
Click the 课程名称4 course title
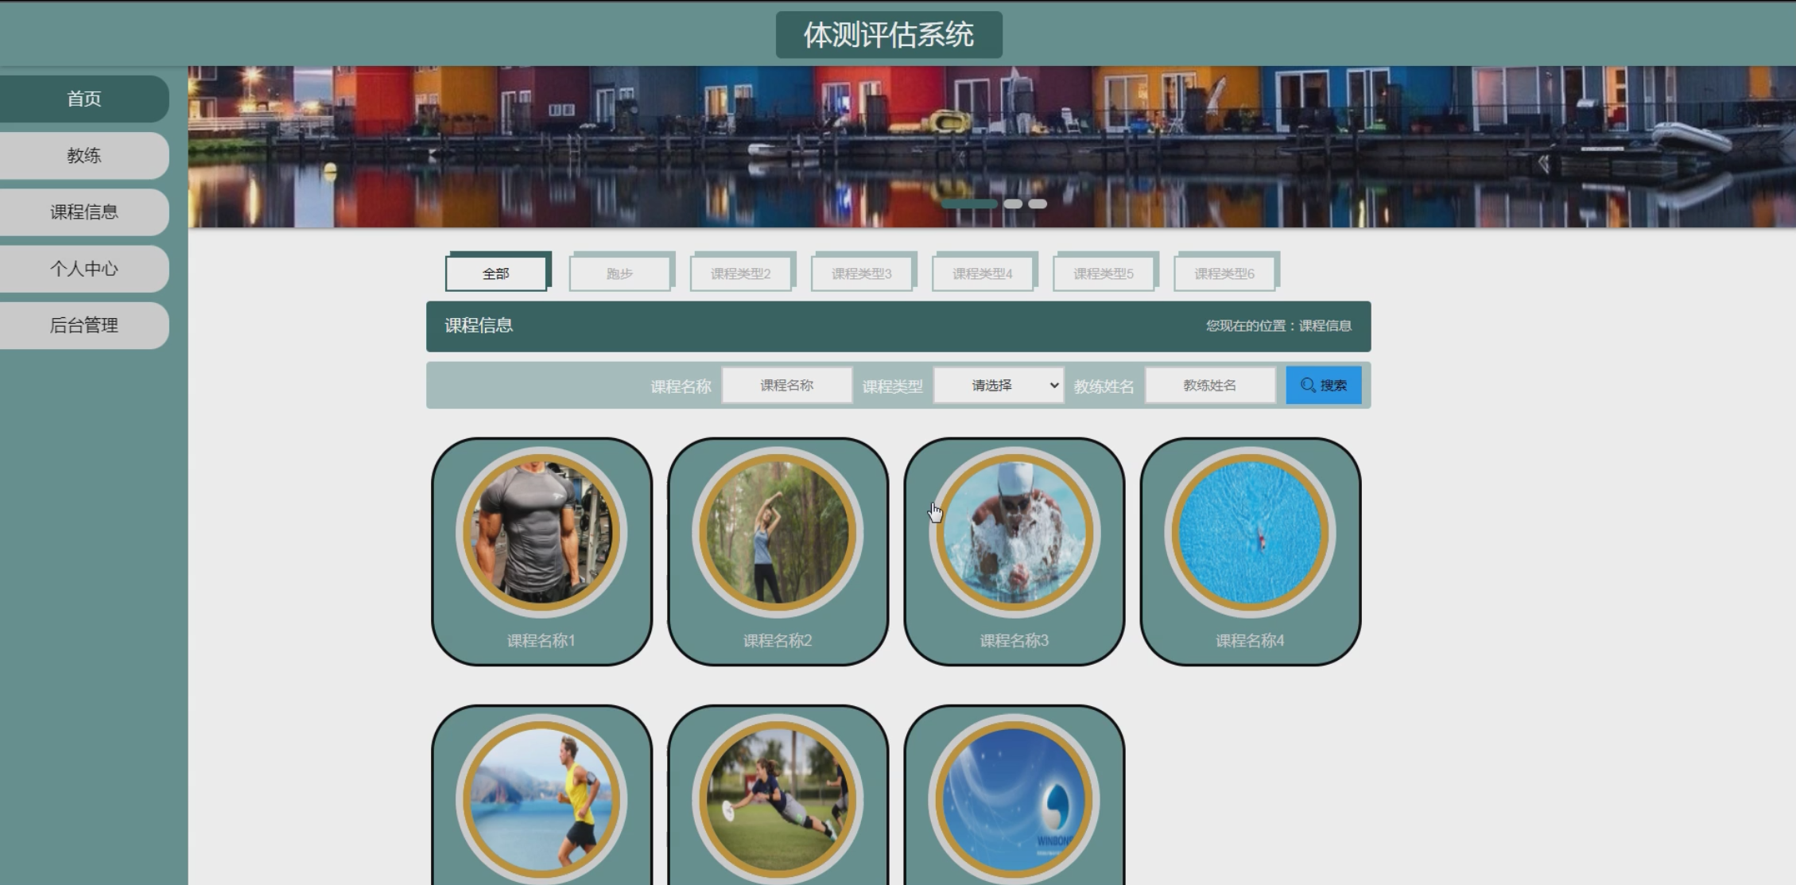tap(1250, 641)
